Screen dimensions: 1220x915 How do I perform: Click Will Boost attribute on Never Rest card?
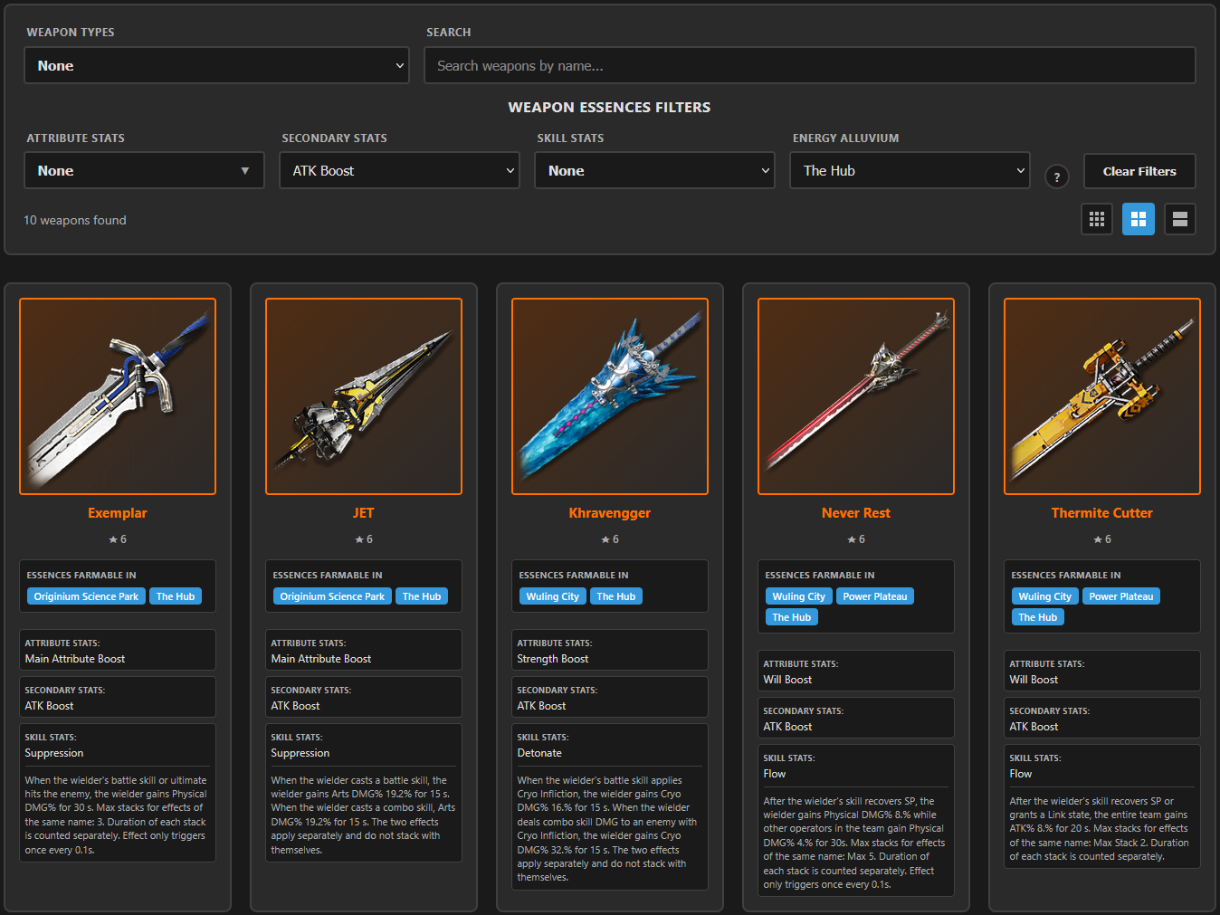pyautogui.click(x=787, y=680)
